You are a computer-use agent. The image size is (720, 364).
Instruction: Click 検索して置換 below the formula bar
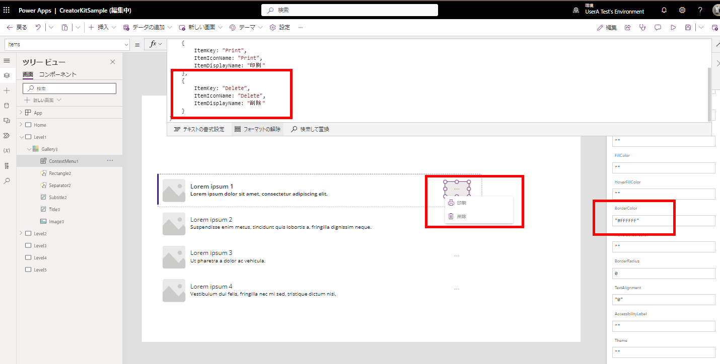(x=309, y=129)
